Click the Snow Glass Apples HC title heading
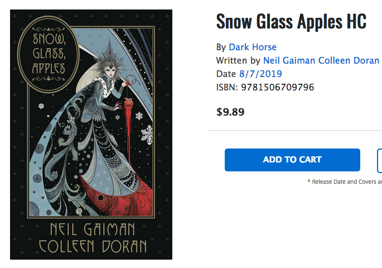The image size is (382, 268). pyautogui.click(x=291, y=22)
